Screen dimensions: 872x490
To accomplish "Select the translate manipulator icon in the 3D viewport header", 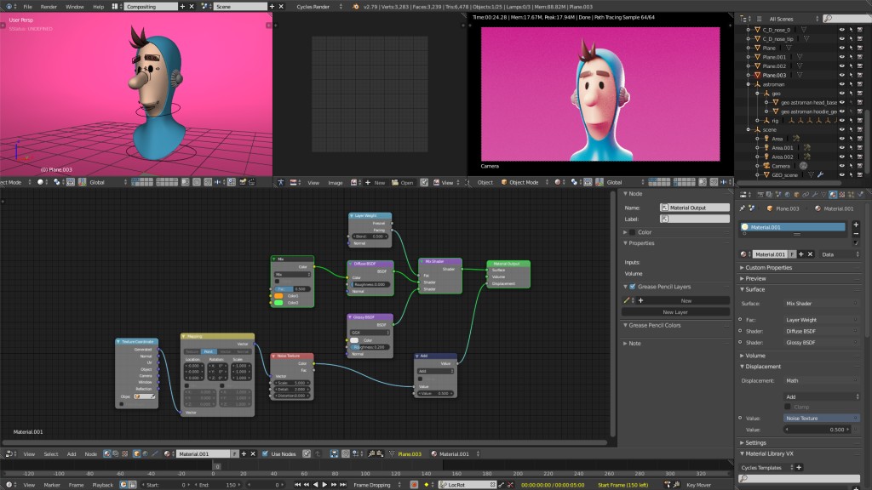I will (x=82, y=181).
